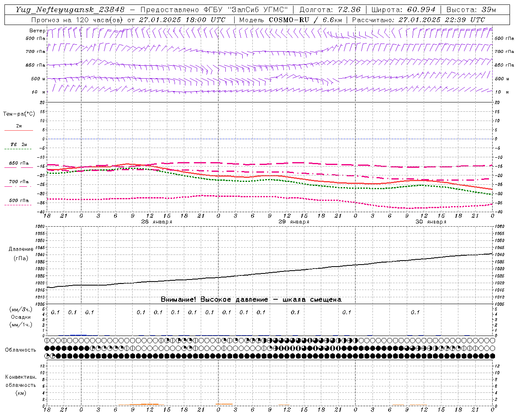Screen dimensions: 516x413
Task: Click the 29 января date label
Action: tap(294, 222)
